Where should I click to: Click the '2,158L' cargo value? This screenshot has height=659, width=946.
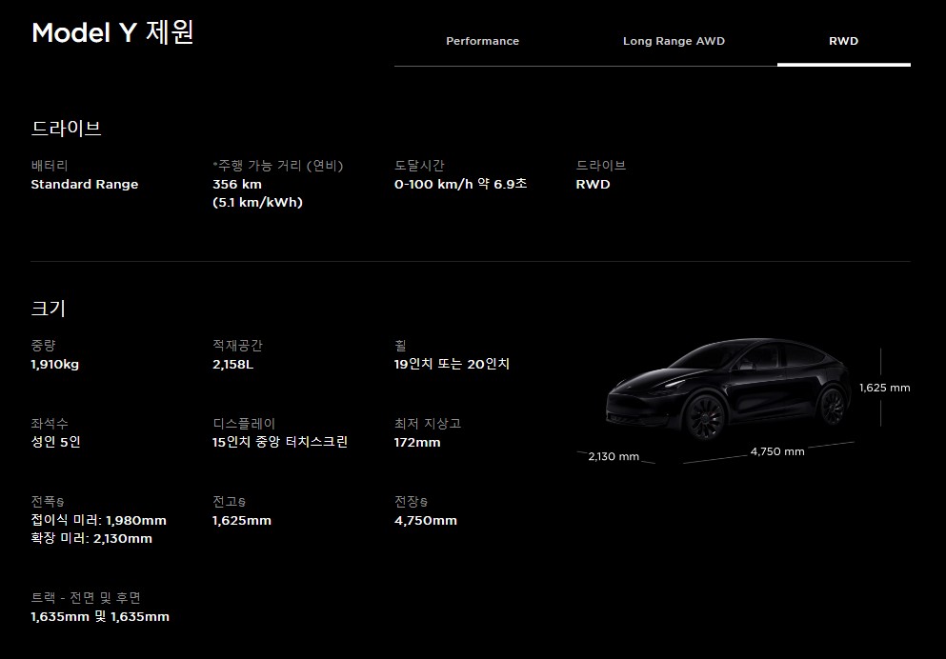click(232, 364)
